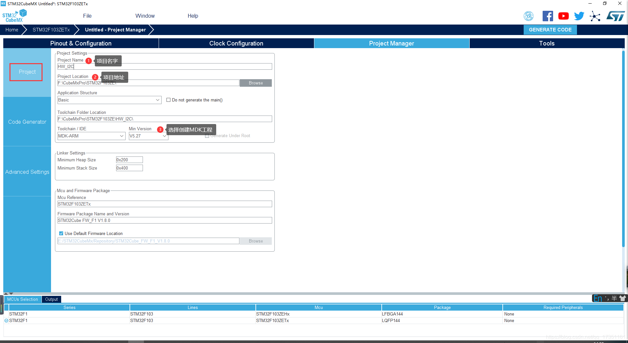Click the Minimum Stack Size field
The width and height of the screenshot is (628, 343).
click(x=129, y=168)
